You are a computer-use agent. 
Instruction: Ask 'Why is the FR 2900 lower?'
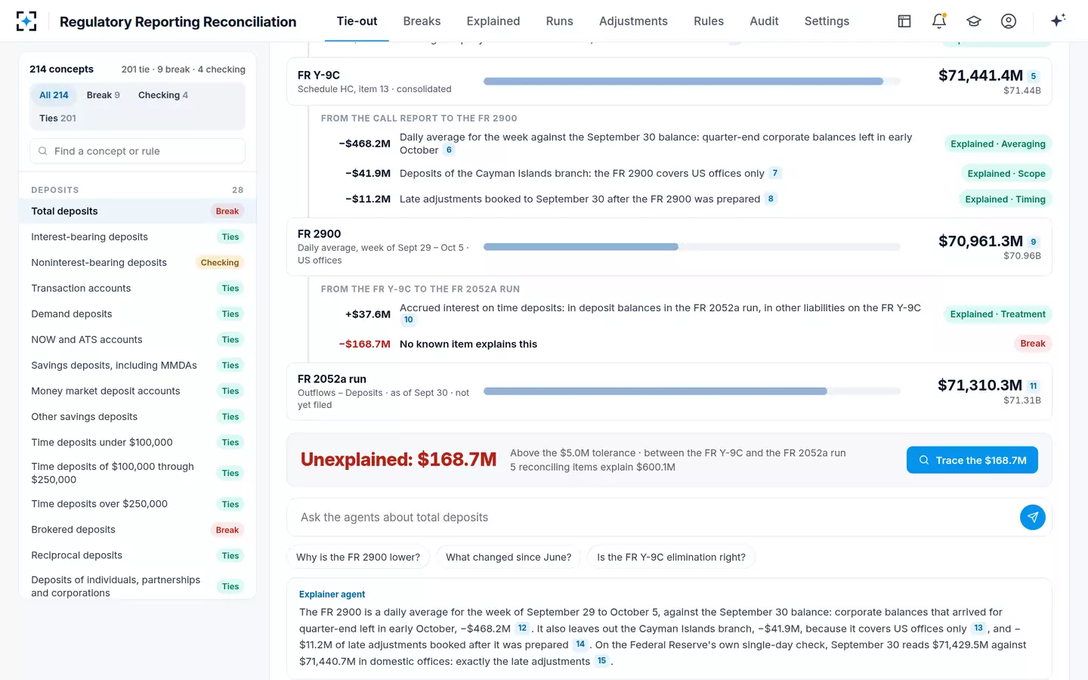(x=358, y=557)
